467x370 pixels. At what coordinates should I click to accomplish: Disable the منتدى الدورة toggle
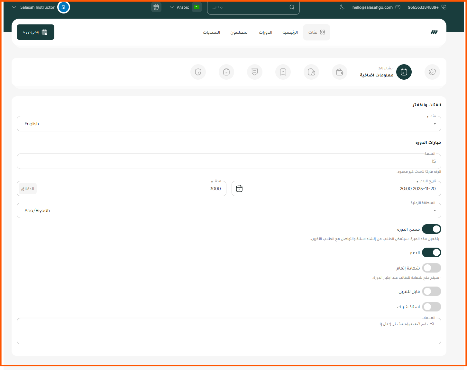coord(432,229)
